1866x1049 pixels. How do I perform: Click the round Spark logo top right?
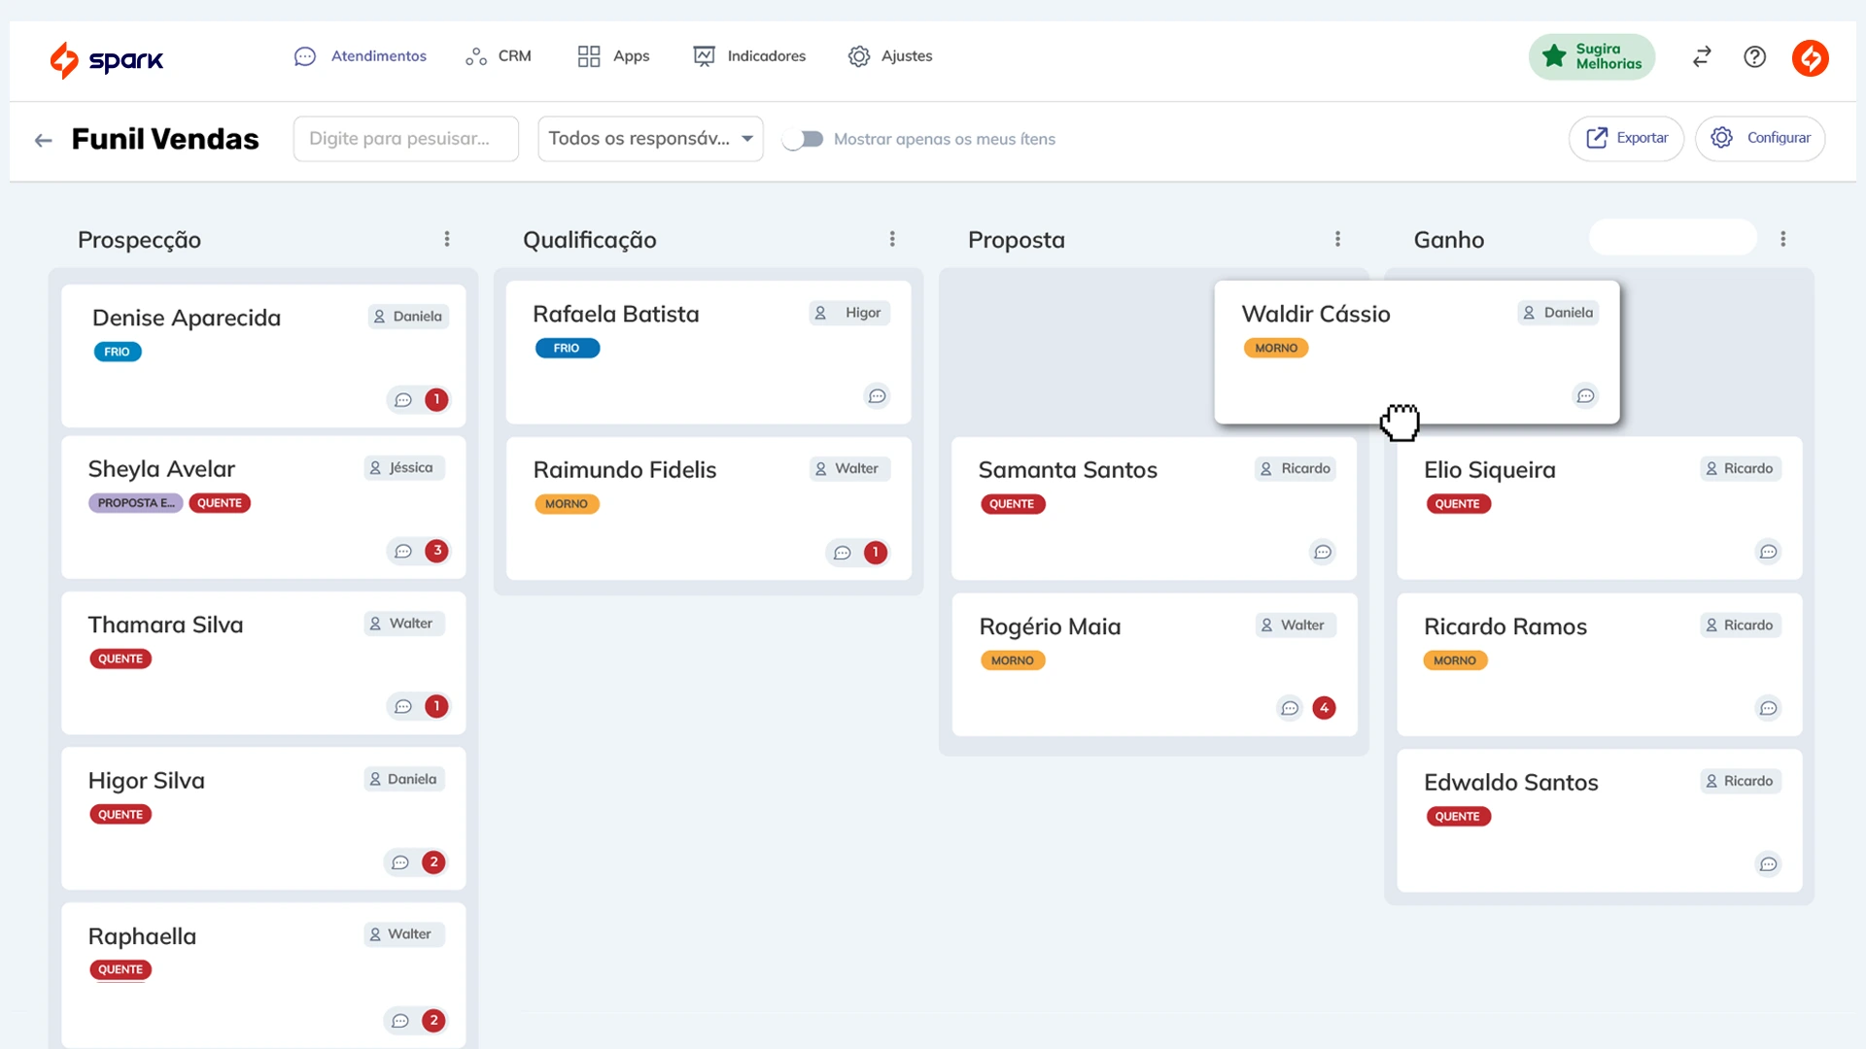pos(1810,58)
